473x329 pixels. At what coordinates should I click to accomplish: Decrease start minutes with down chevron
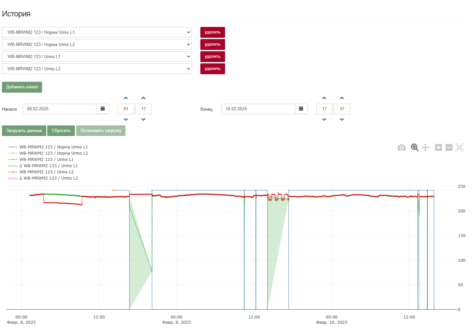[x=143, y=120]
